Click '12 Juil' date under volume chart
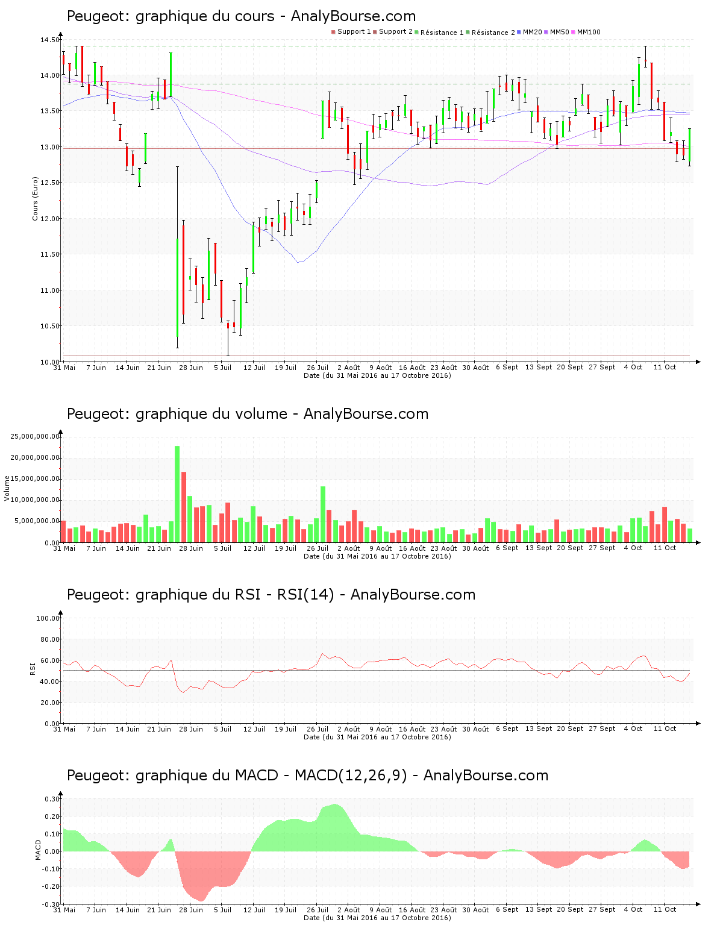 coord(254,548)
